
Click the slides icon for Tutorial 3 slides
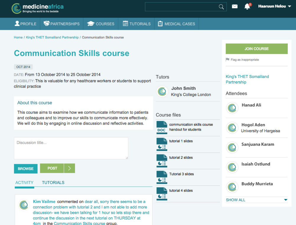pos(162,177)
